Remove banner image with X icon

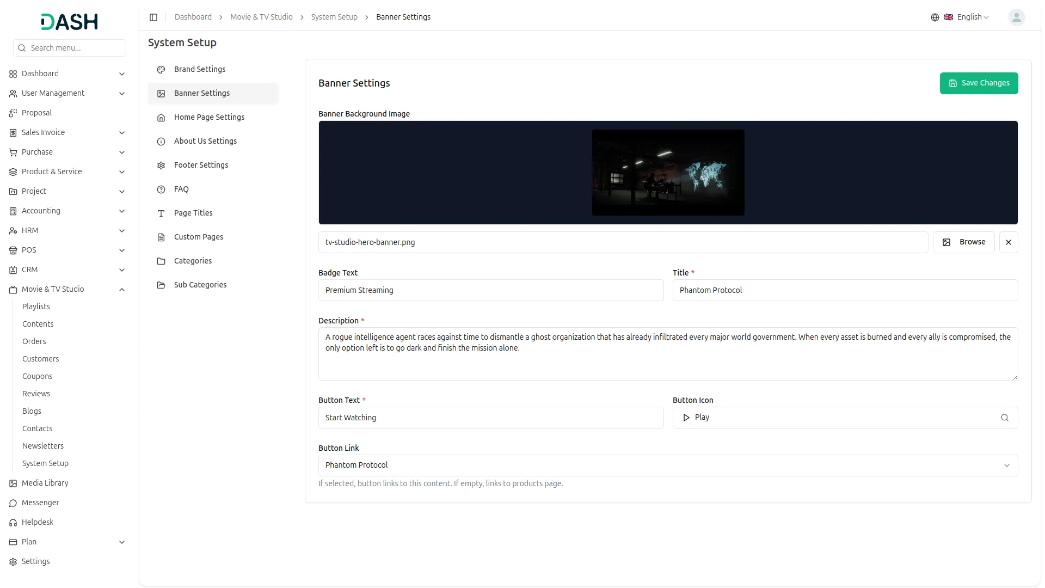(x=1008, y=242)
